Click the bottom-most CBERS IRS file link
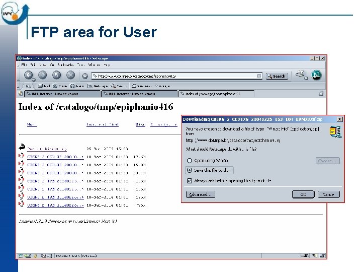Viewport: 362px width, 272px height. tap(55, 205)
